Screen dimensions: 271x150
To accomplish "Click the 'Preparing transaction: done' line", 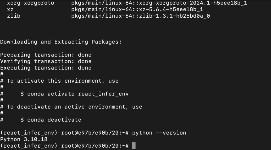I will (x=46, y=55).
